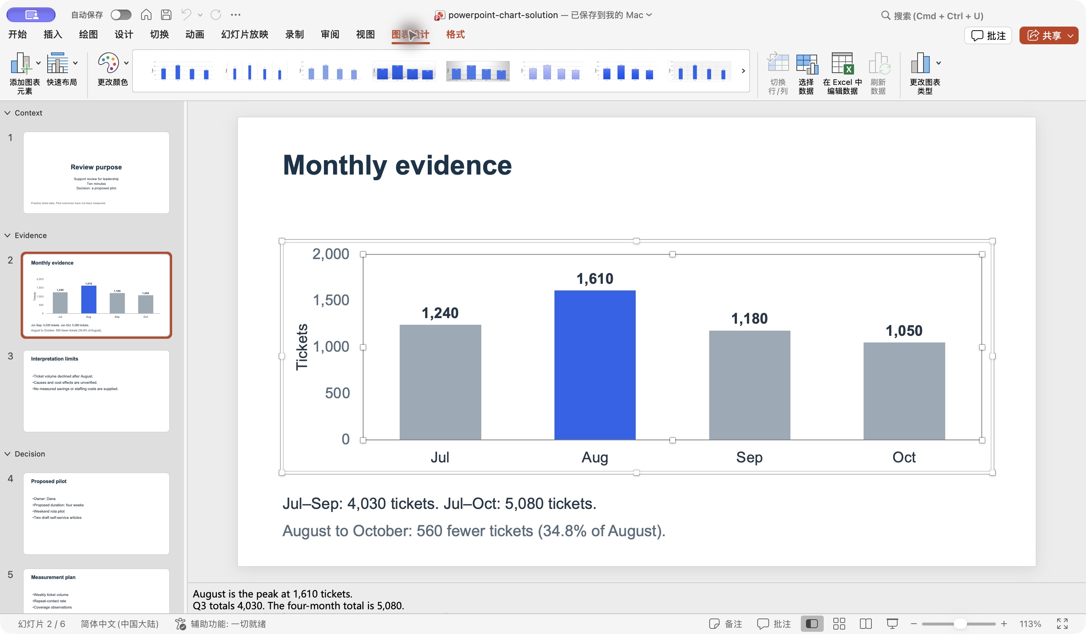Screen dimensions: 1086x634
Task: Click the 更改颜色 palette icon
Action: point(108,63)
